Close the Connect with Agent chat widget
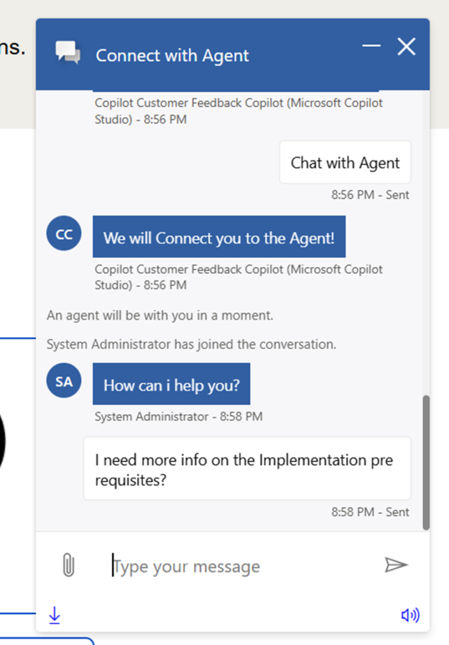The width and height of the screenshot is (449, 645). (x=407, y=47)
